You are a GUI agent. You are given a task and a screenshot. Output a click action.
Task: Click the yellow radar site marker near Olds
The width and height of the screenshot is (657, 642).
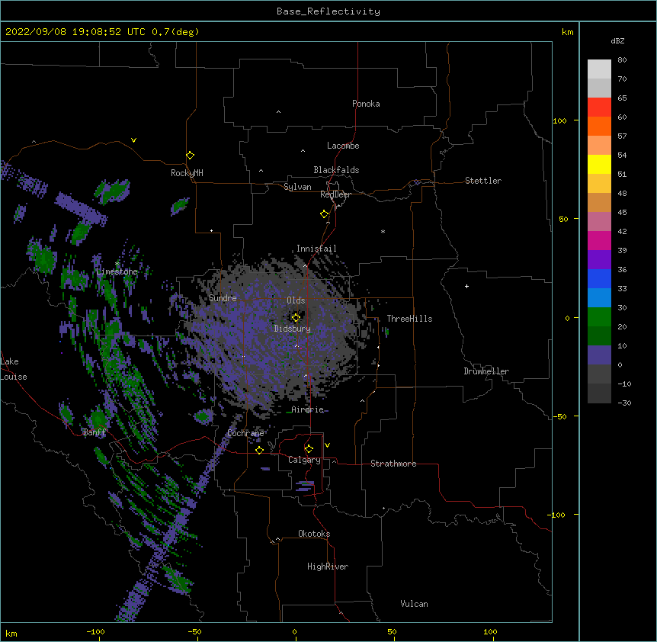[296, 317]
